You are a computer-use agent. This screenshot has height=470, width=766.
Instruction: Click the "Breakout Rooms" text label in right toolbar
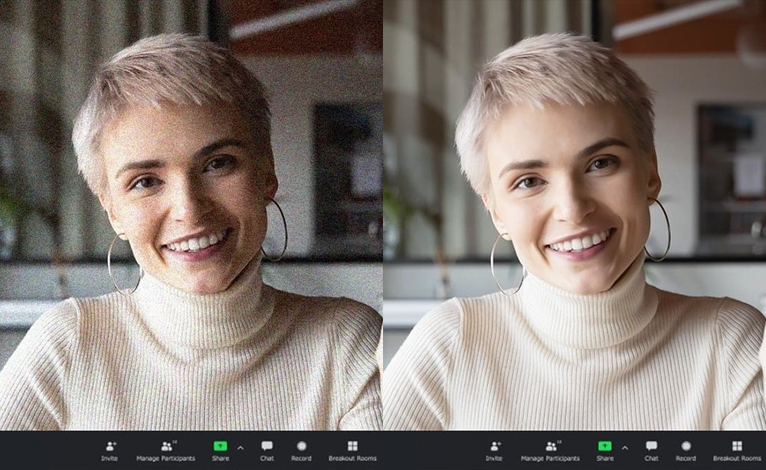pos(737,459)
